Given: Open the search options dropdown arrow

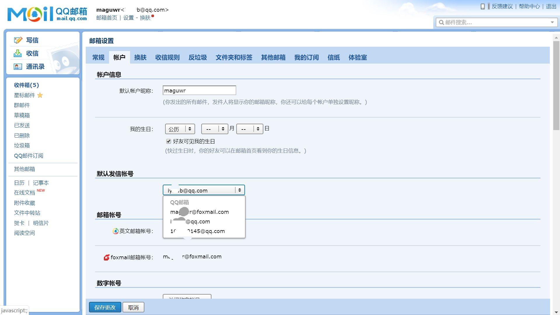Looking at the screenshot, I should pos(552,22).
